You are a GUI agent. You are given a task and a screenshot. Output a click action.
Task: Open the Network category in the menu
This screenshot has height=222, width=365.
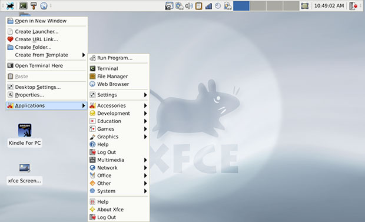[x=119, y=168]
